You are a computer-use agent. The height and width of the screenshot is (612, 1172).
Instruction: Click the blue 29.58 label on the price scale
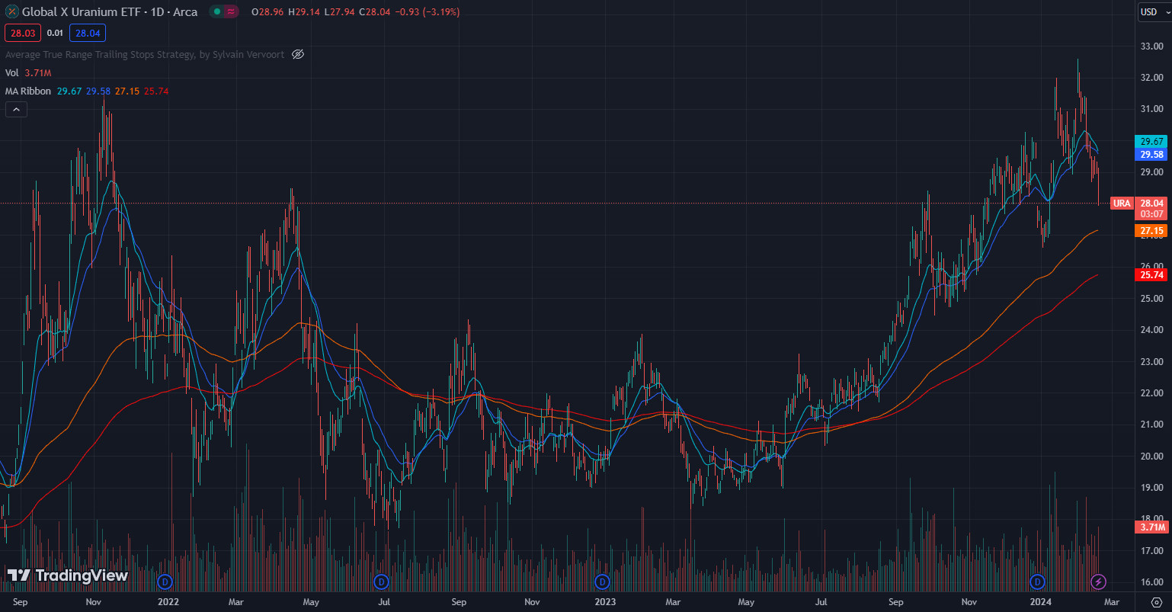1151,154
